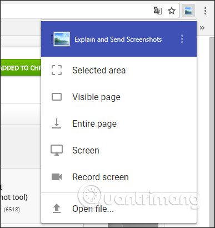Screen dimensions: 215x228
Task: Choose Selected area capture
Action: pyautogui.click(x=119, y=70)
